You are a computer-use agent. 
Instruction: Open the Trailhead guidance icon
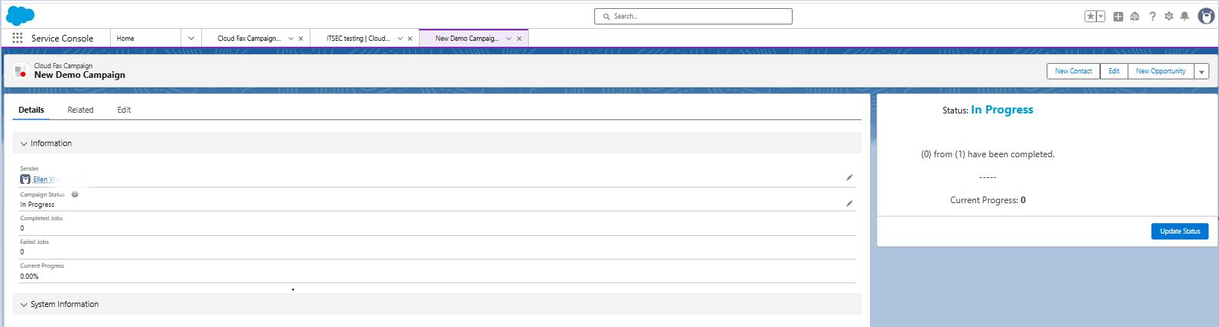1134,16
